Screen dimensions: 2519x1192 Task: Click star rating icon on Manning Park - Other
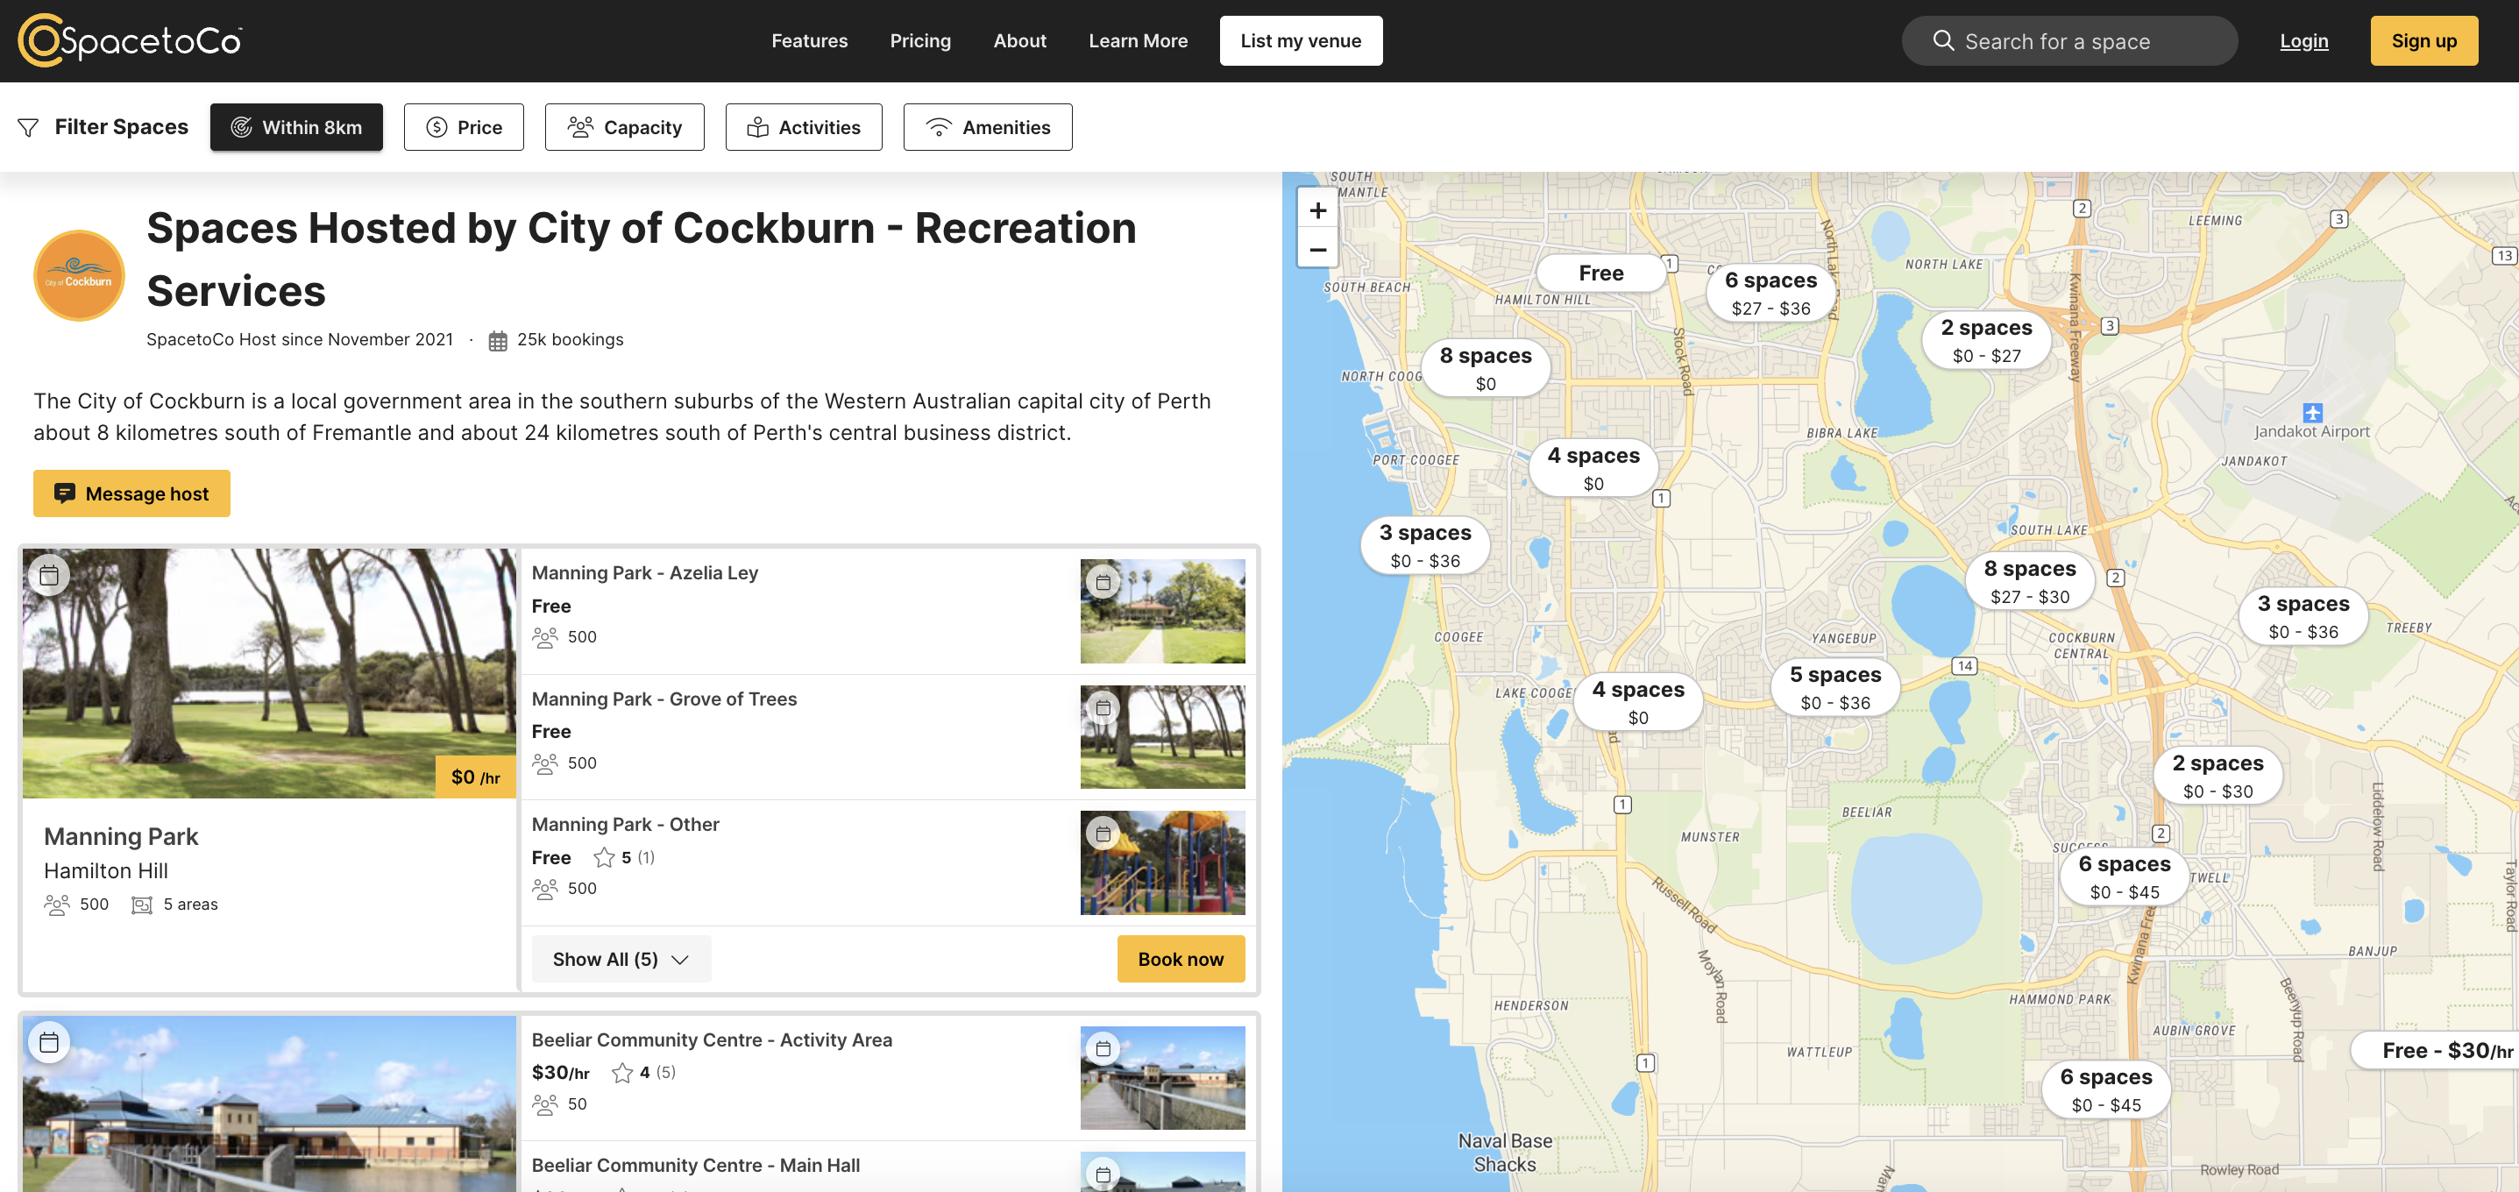604,857
